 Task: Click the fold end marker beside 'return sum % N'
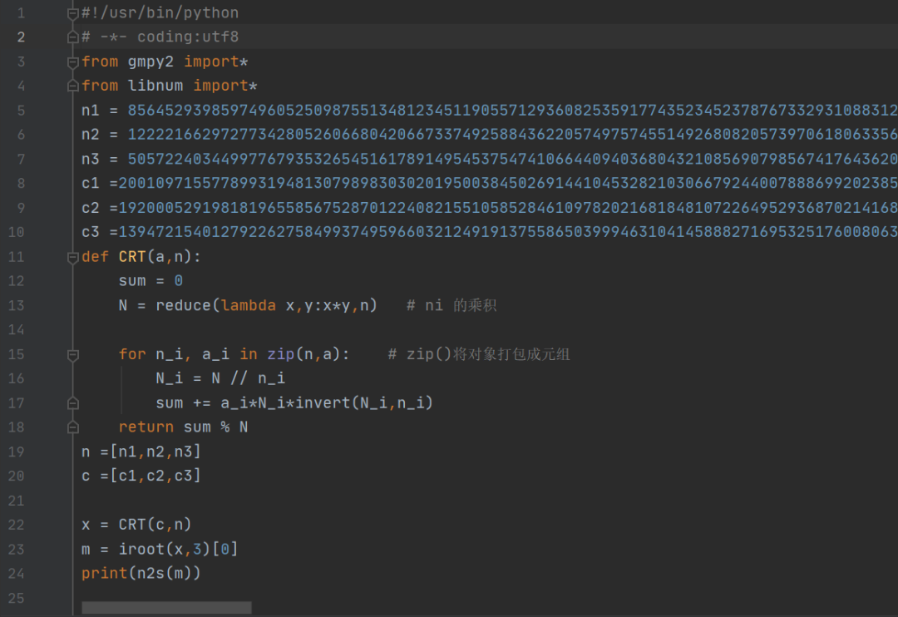click(73, 427)
